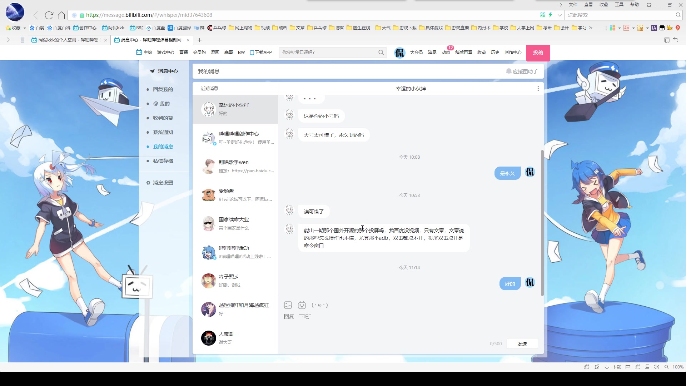Open 查看 browser menu
This screenshot has width=686, height=386.
click(x=588, y=5)
